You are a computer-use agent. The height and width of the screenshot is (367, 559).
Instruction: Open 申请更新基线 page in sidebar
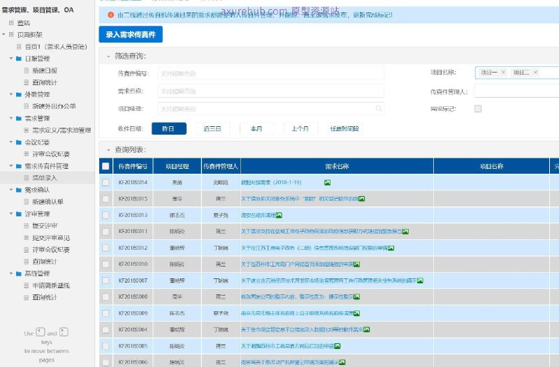click(51, 285)
